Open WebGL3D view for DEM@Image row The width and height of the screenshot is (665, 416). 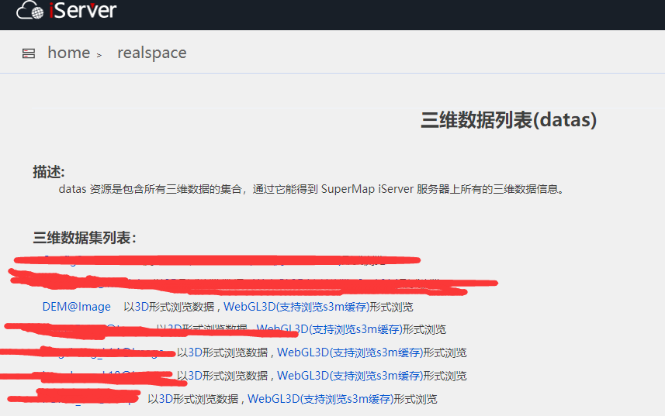click(x=296, y=307)
